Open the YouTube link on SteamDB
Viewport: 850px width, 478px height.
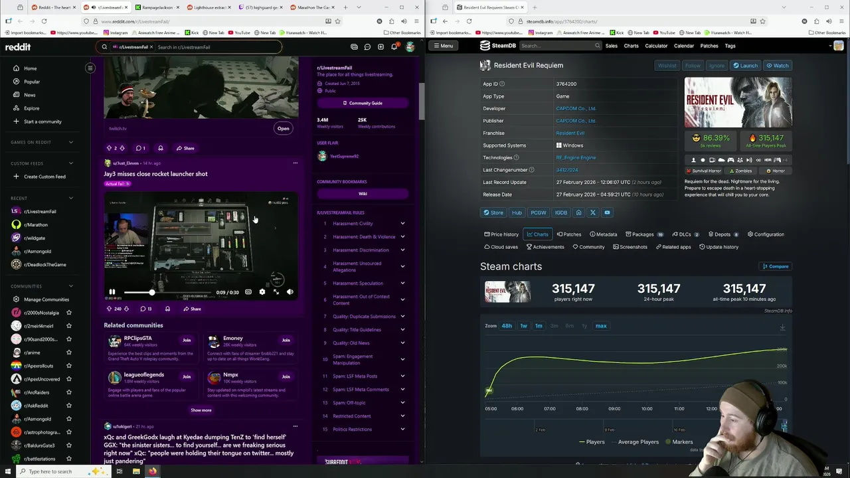click(x=607, y=212)
